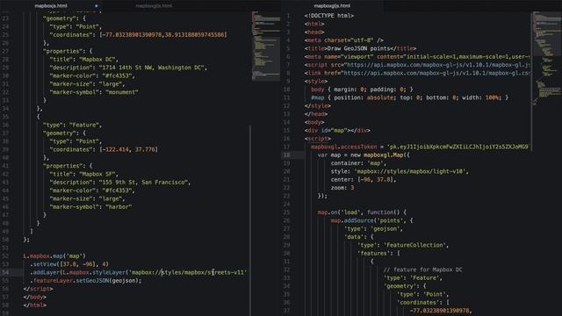Click the center: [-96, 37.8], line
Viewport: 562px width, 316px height.
364,179
